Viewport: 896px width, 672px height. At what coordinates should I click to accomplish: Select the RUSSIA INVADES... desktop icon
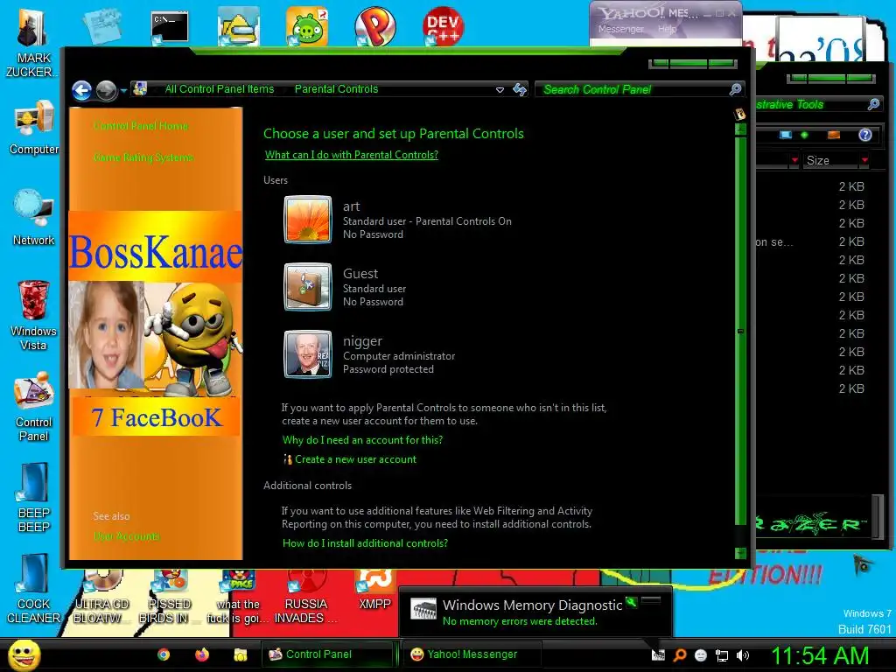(306, 597)
